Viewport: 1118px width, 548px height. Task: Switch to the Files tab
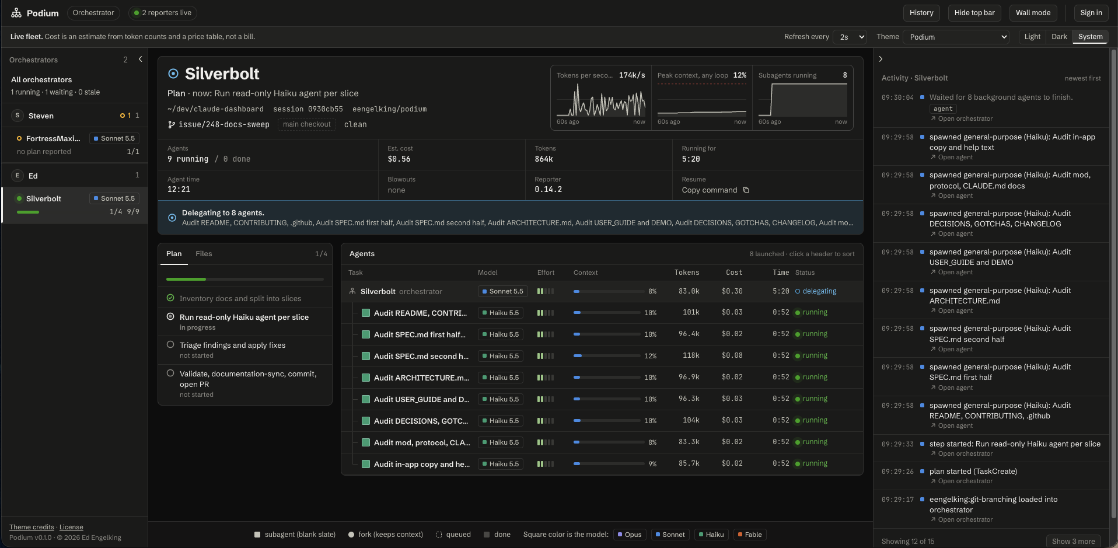point(204,254)
